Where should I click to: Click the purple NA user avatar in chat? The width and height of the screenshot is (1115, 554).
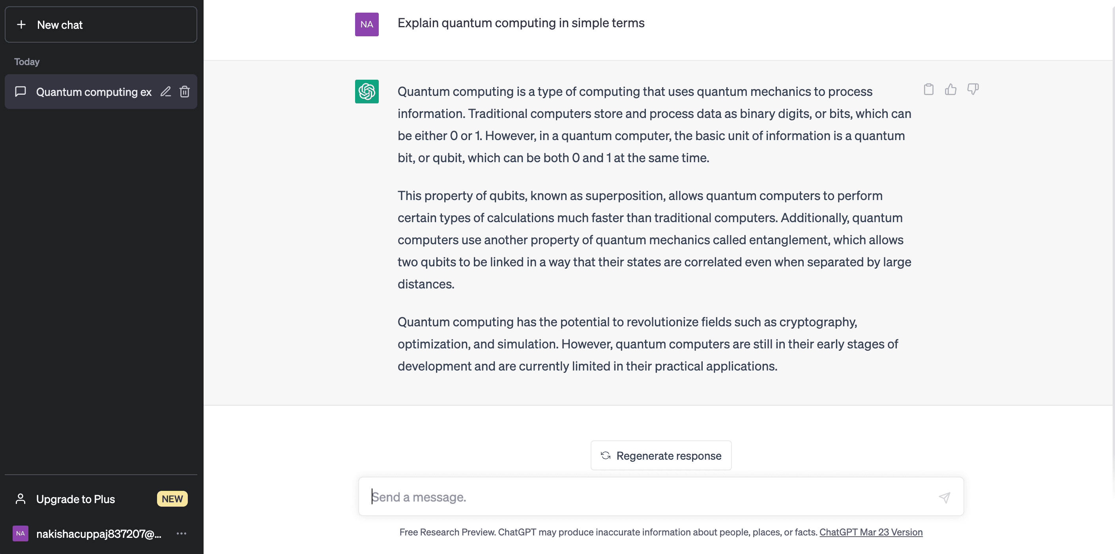tap(367, 24)
